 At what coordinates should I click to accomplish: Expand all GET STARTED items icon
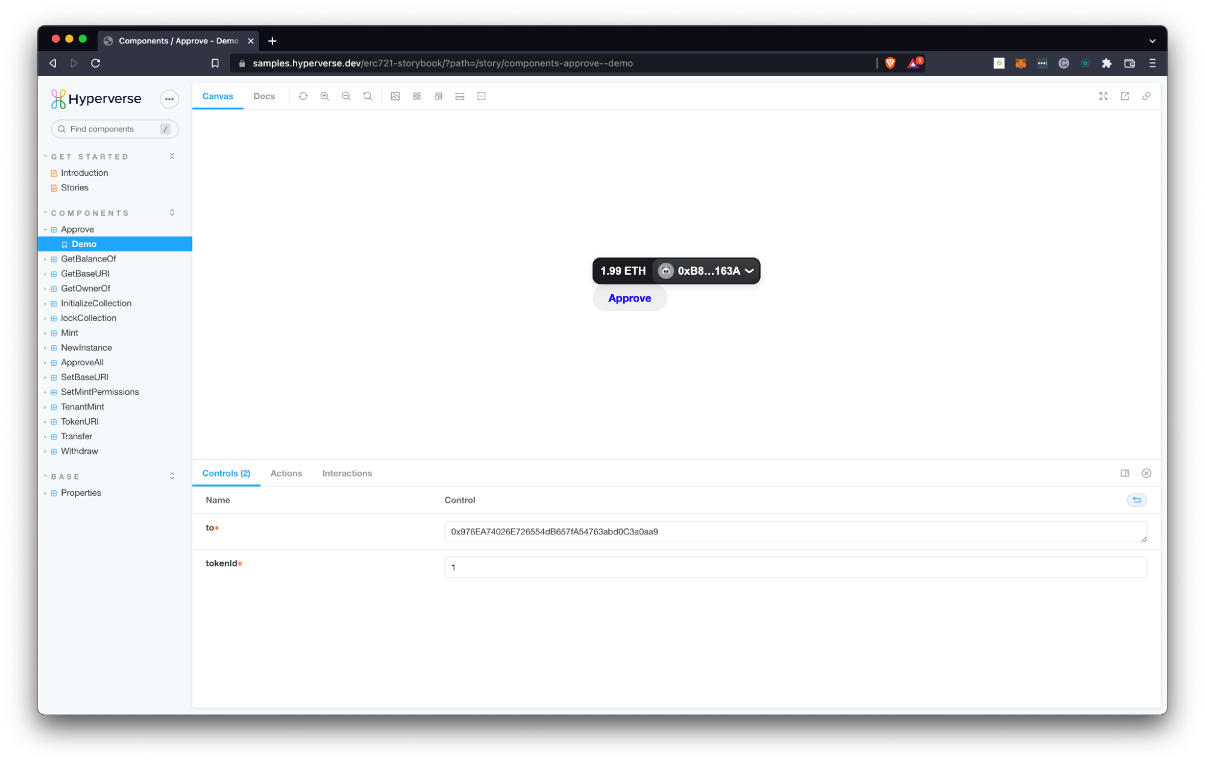tap(172, 156)
